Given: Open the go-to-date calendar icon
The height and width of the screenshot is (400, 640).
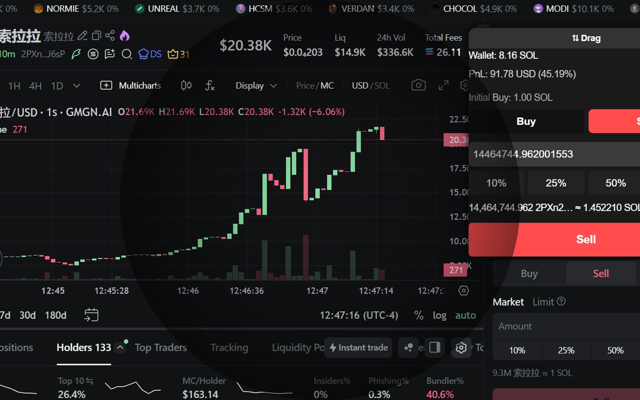Looking at the screenshot, I should point(91,315).
